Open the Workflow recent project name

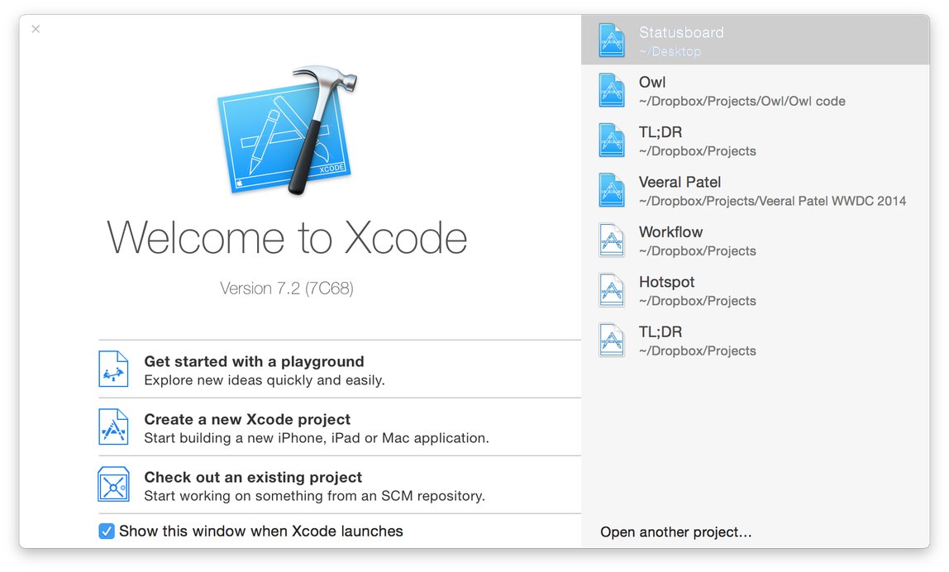point(670,231)
